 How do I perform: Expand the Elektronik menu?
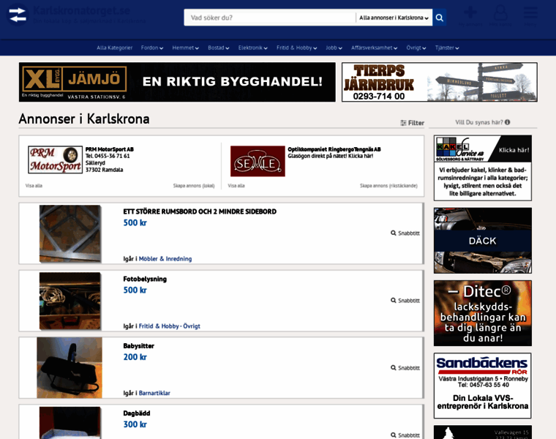(x=253, y=48)
